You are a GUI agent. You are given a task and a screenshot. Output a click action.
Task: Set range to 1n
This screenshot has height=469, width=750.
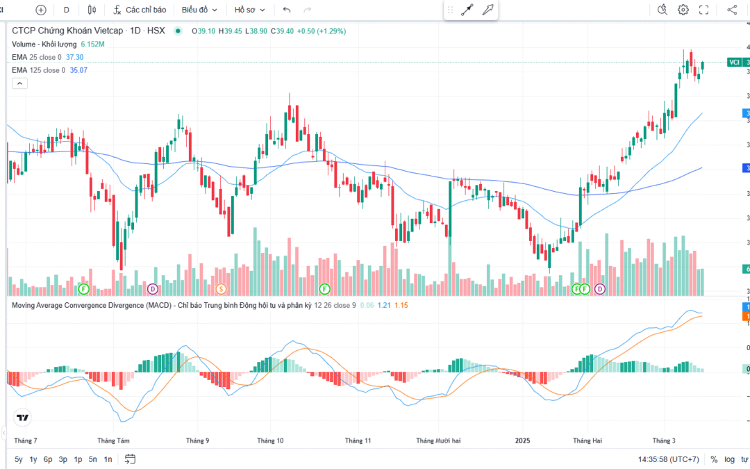108,459
